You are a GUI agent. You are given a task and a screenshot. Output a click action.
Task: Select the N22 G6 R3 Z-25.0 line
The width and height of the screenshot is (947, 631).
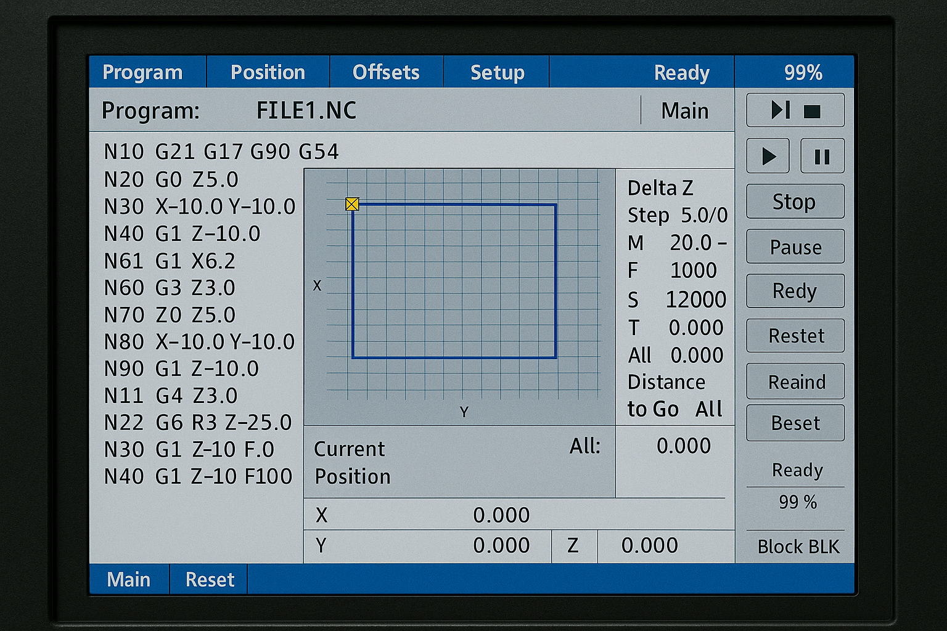[x=198, y=423]
